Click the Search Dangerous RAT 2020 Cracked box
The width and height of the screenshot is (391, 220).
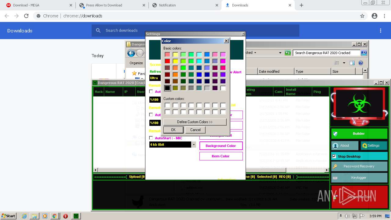[327, 53]
